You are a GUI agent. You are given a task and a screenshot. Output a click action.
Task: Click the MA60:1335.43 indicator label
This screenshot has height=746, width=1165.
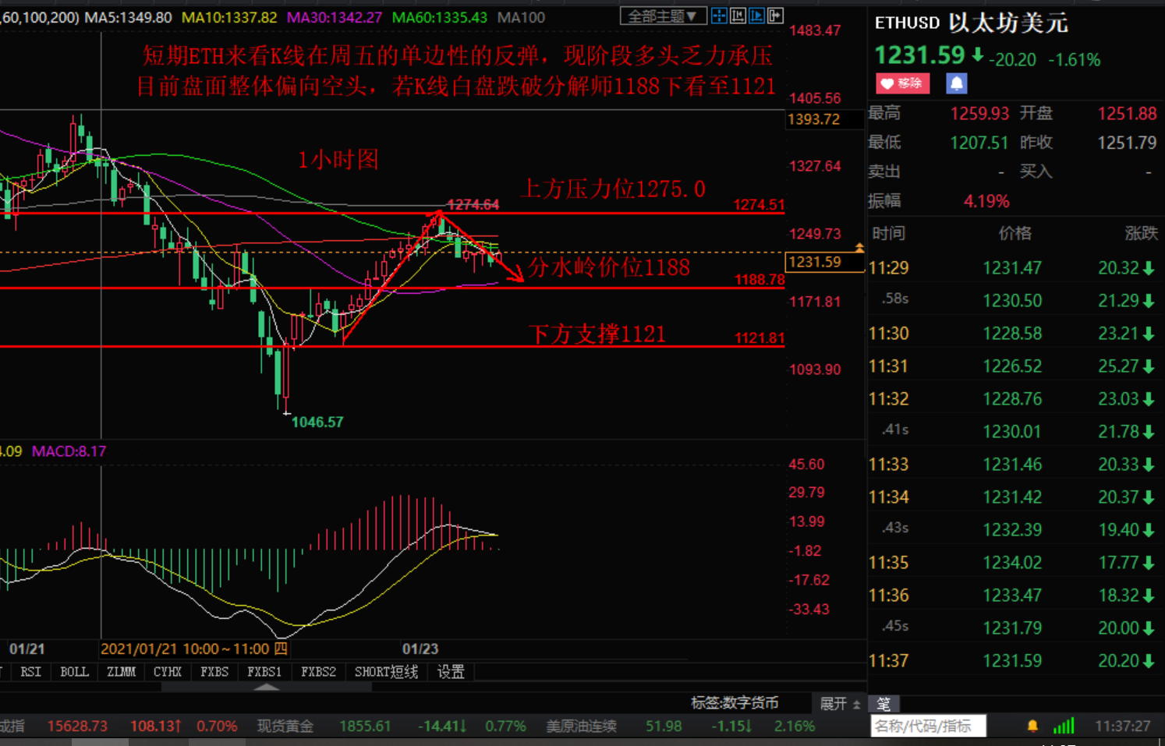coord(440,17)
